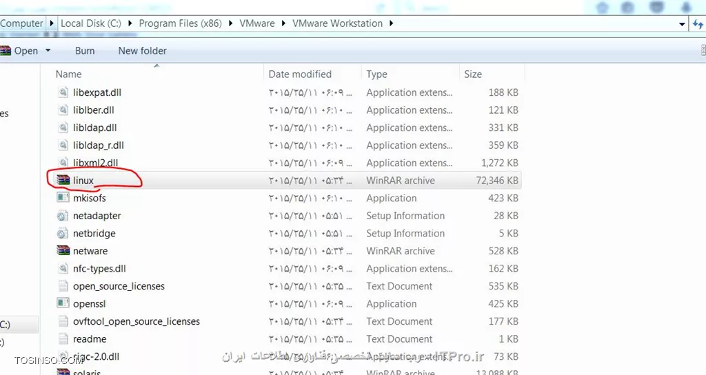Click the openssl application icon

coord(63,303)
